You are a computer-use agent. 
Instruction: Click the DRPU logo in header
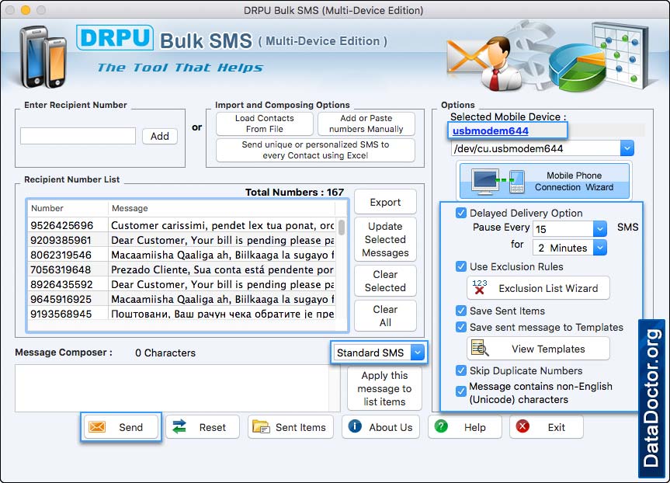point(115,37)
